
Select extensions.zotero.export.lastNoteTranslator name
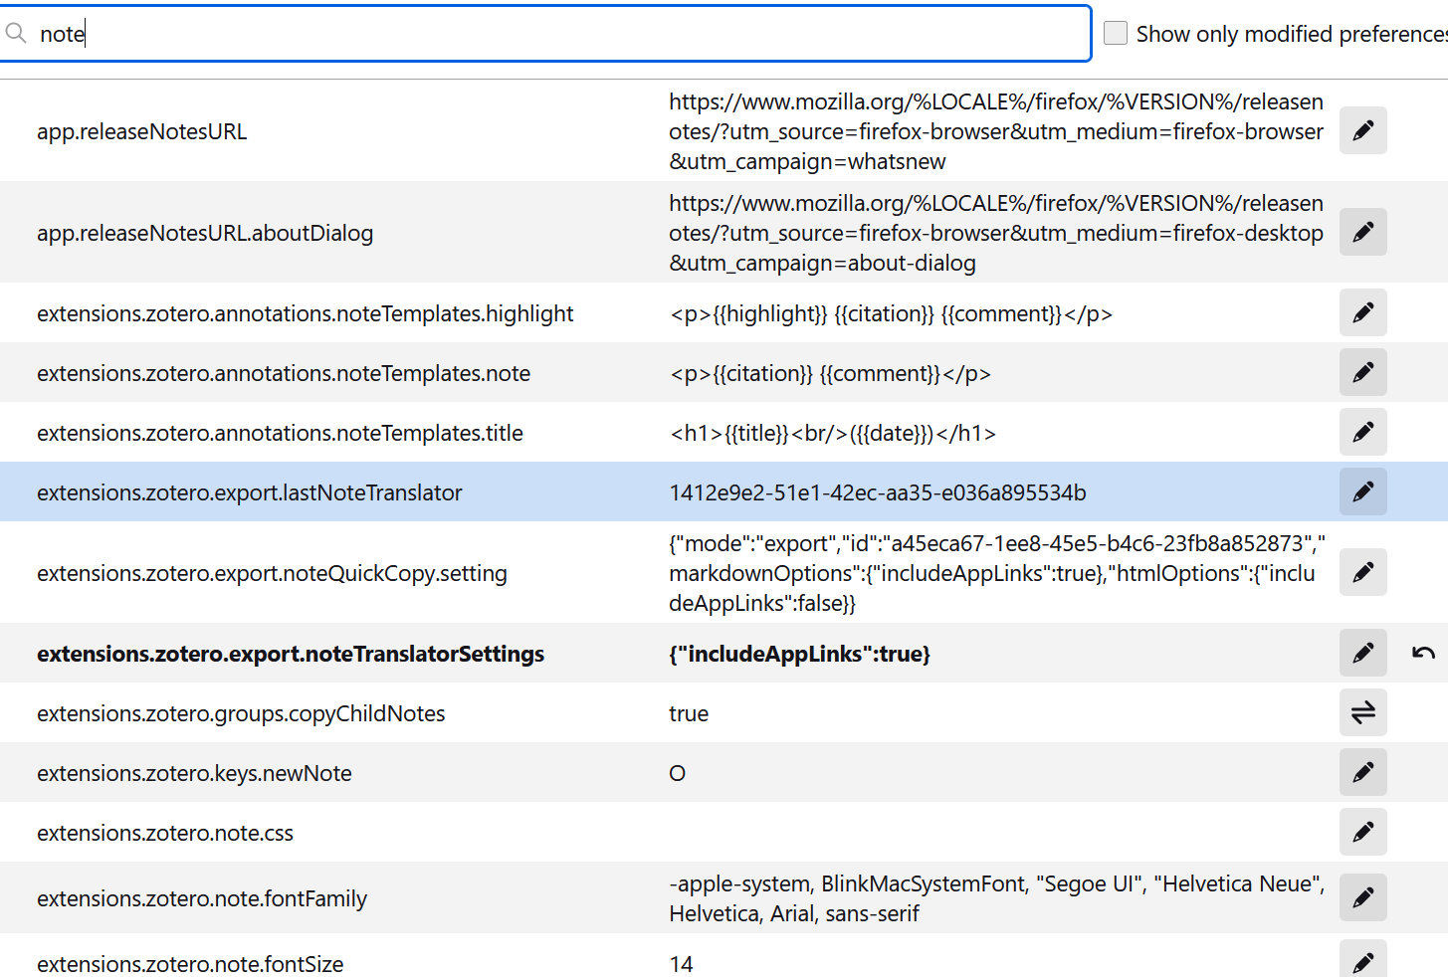(250, 492)
